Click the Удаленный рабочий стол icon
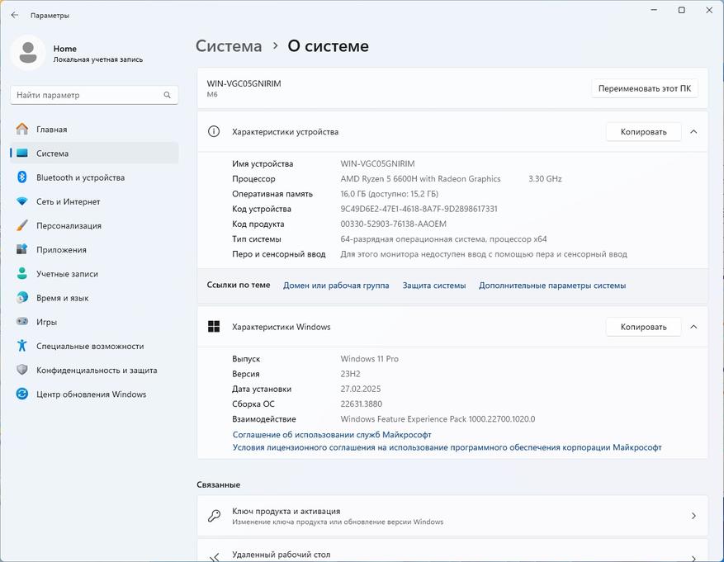 coord(214,557)
